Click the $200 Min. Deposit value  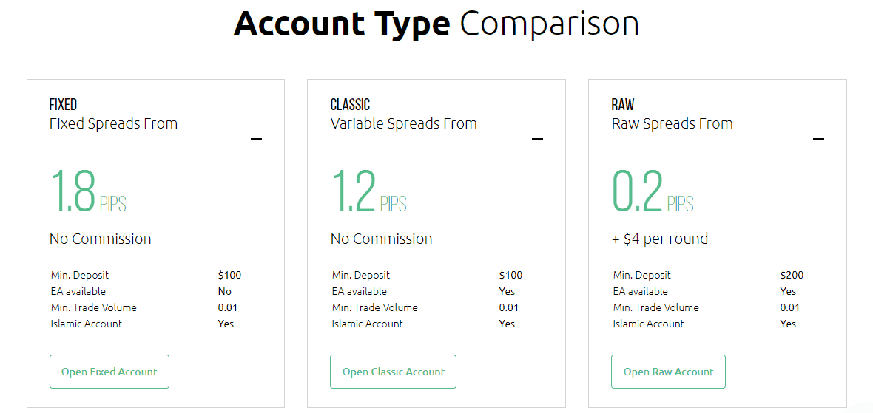[x=792, y=275]
